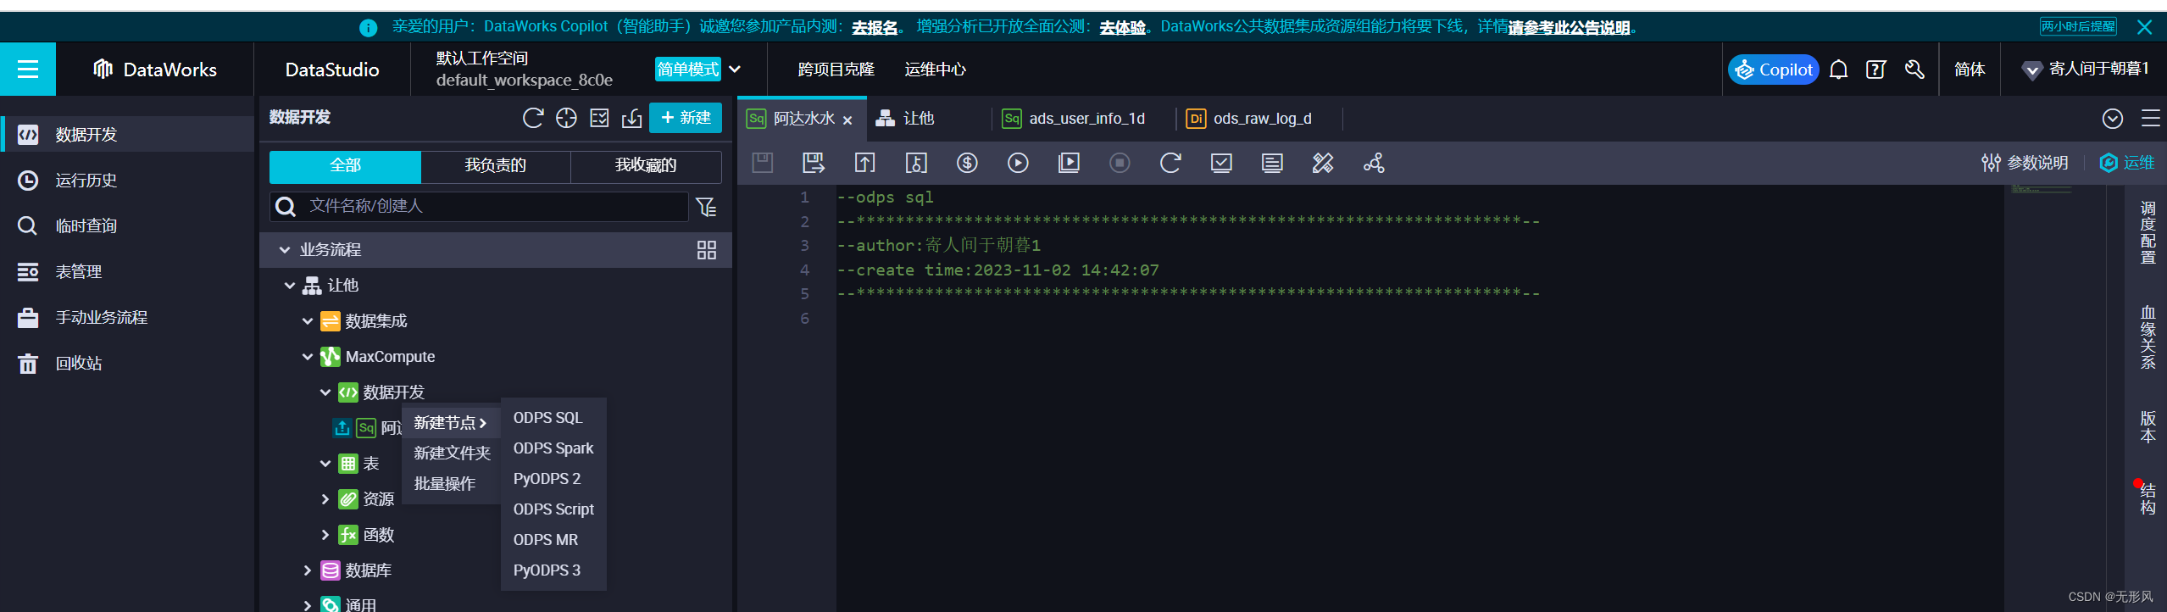Click the filter icon beside the search field
Screen dimensions: 2167x612
pyautogui.click(x=706, y=207)
